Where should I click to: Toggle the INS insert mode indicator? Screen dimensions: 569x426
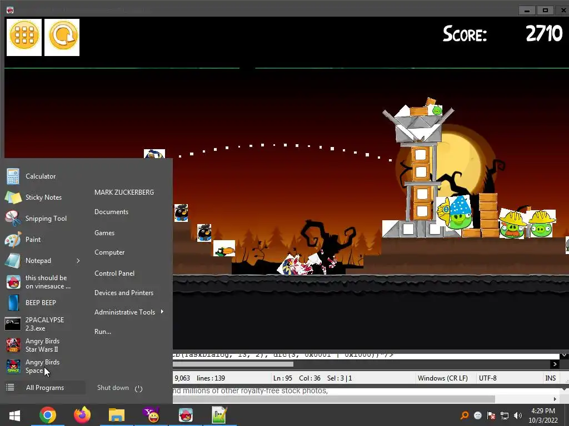click(x=551, y=378)
